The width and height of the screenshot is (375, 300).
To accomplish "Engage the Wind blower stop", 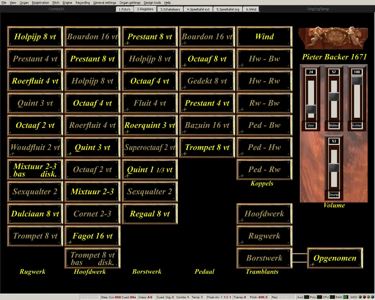I will pos(264,37).
